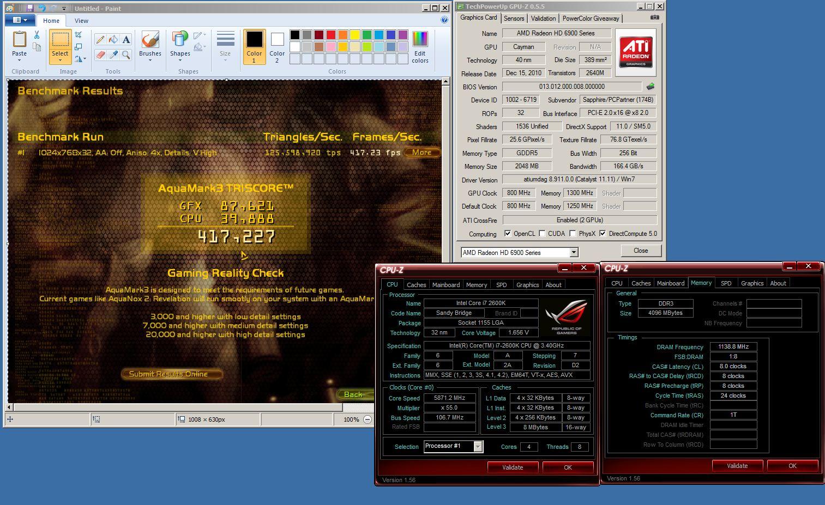Click the Core Speed 5871.2 MHz field
The height and width of the screenshot is (505, 825).
(449, 398)
